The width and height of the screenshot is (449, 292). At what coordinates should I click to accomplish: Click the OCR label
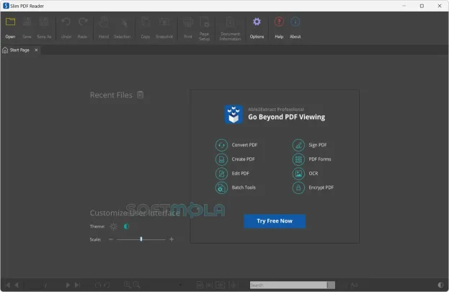coord(314,173)
